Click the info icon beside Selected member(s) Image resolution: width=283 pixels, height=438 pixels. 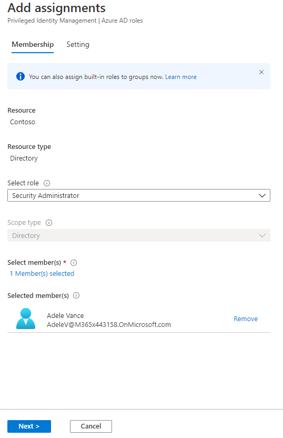coord(76,295)
